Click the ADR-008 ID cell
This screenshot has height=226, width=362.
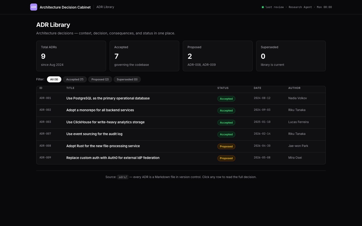point(45,146)
